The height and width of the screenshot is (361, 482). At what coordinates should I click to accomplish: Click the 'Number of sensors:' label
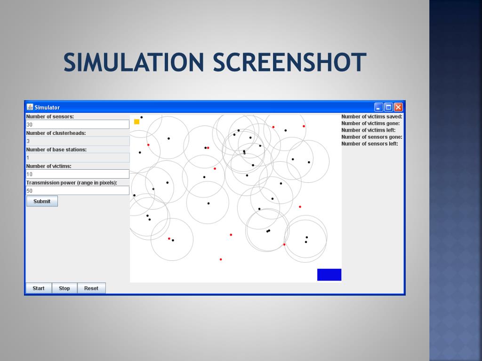pos(50,117)
